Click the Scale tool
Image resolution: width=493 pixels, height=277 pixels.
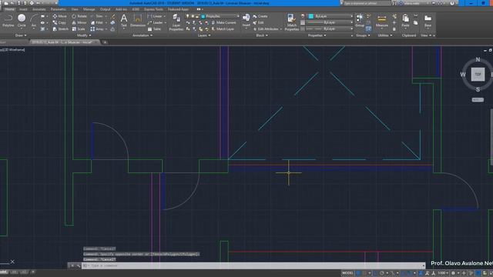click(79, 29)
